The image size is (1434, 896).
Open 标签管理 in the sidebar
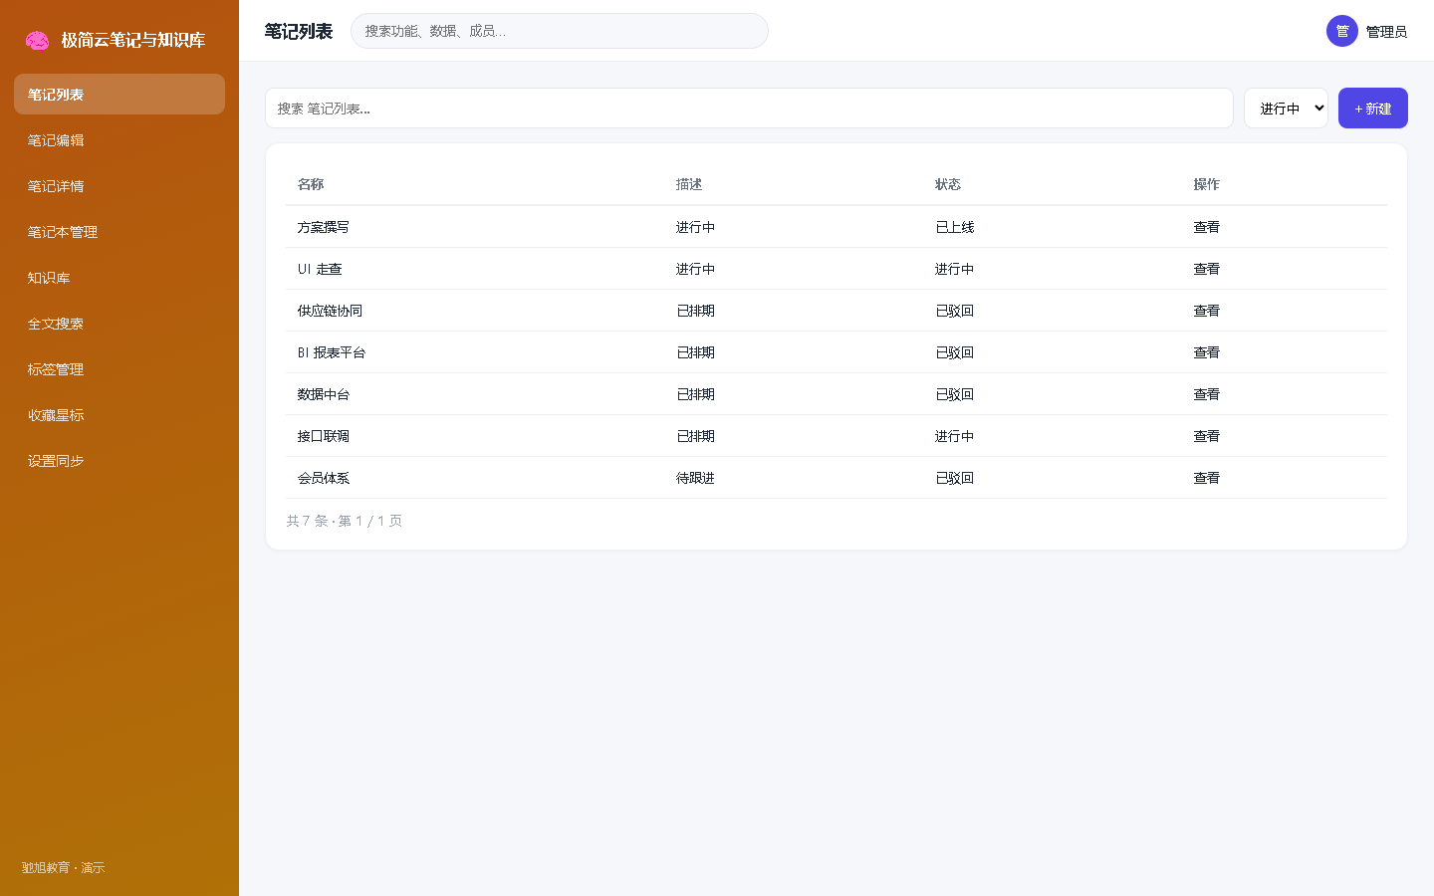pyautogui.click(x=119, y=369)
